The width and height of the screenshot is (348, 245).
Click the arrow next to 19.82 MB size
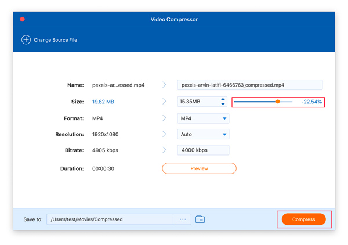pyautogui.click(x=164, y=102)
